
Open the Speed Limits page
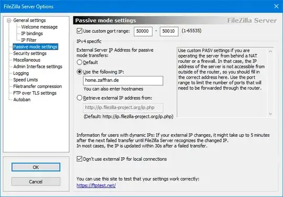(26, 80)
